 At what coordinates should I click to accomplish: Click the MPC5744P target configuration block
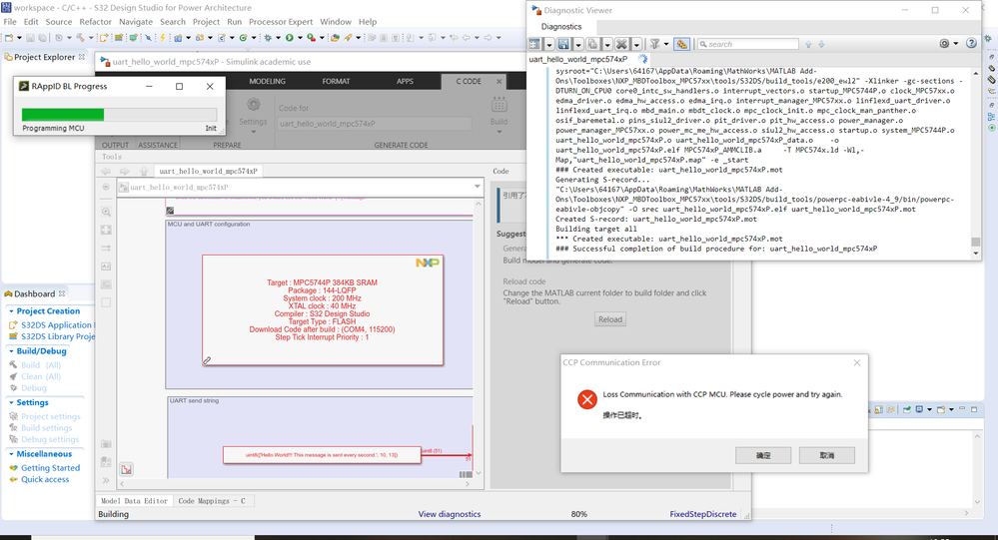[323, 310]
